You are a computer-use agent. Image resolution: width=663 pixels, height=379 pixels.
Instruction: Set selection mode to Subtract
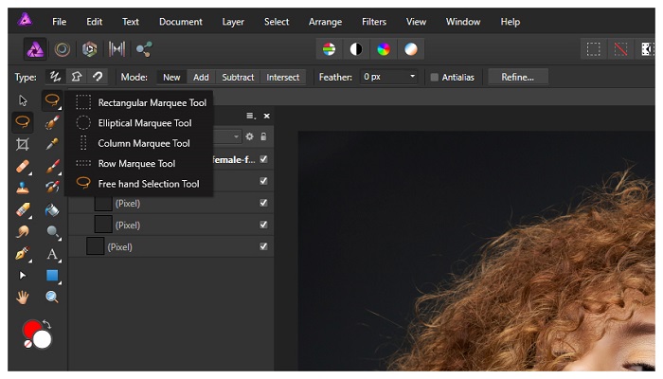238,77
